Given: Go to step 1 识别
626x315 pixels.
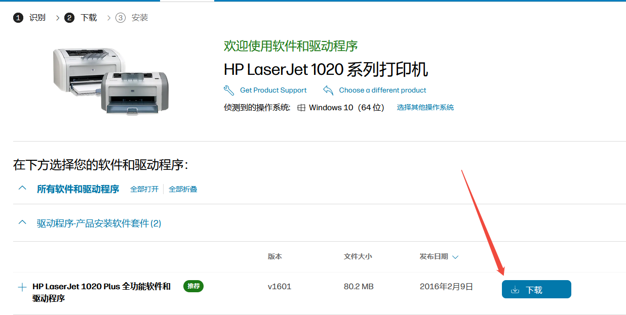Looking at the screenshot, I should pos(30,18).
